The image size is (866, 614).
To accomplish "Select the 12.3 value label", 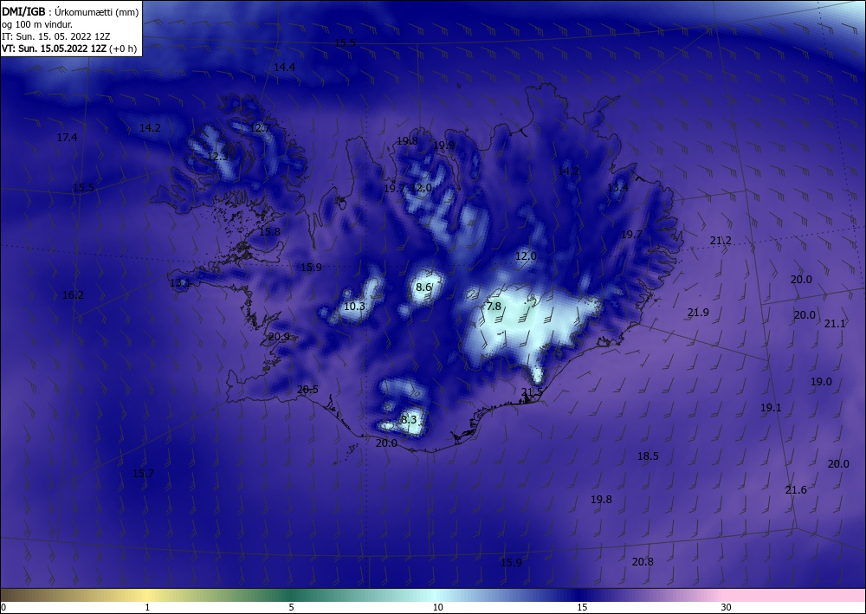I will tap(217, 157).
